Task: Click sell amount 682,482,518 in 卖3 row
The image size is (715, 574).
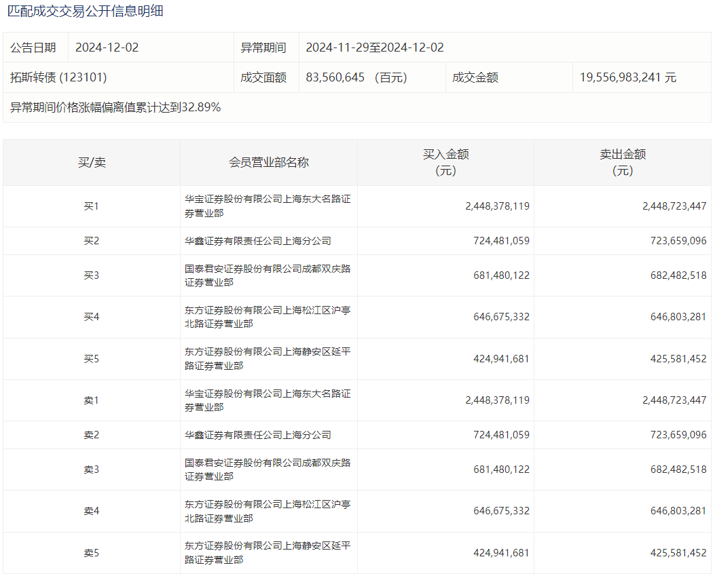Action: (x=678, y=470)
